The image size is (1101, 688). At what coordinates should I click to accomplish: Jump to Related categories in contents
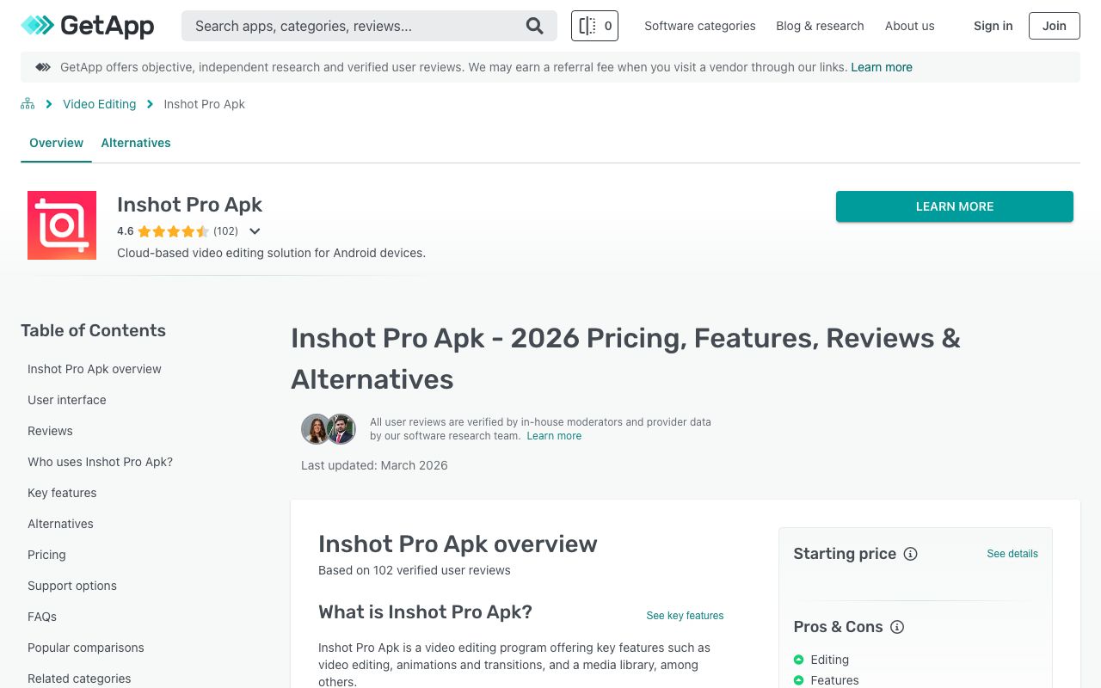pos(79,679)
